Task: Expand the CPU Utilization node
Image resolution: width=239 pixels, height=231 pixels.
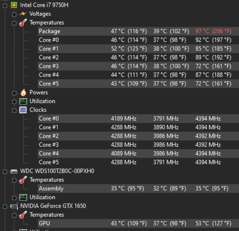Action: 14,102
